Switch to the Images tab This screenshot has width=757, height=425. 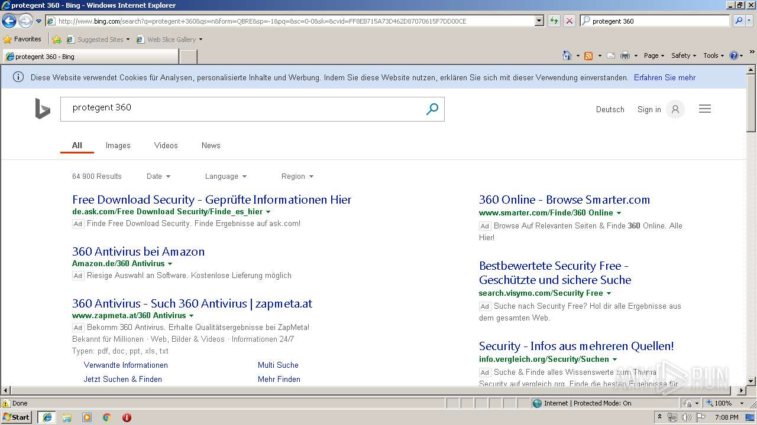tap(118, 146)
